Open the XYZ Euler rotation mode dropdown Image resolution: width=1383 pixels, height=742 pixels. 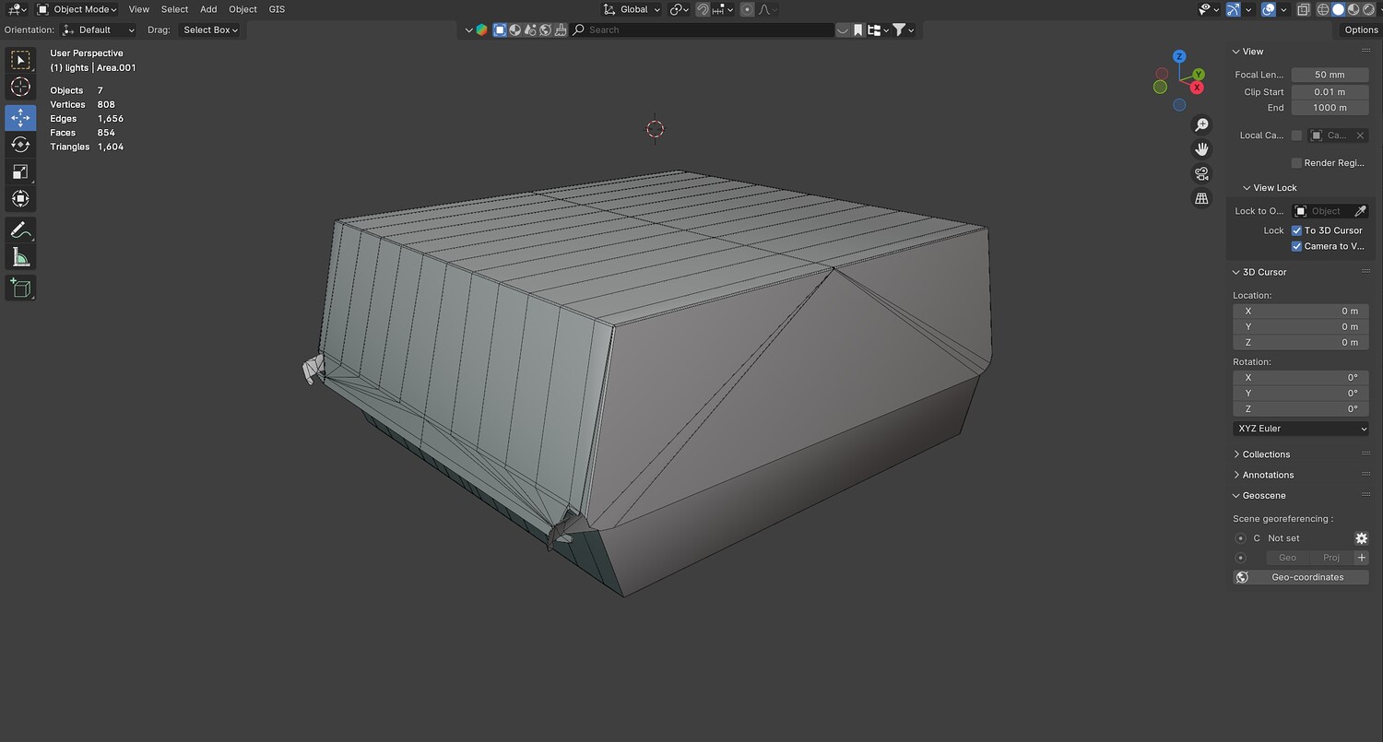[x=1301, y=429]
